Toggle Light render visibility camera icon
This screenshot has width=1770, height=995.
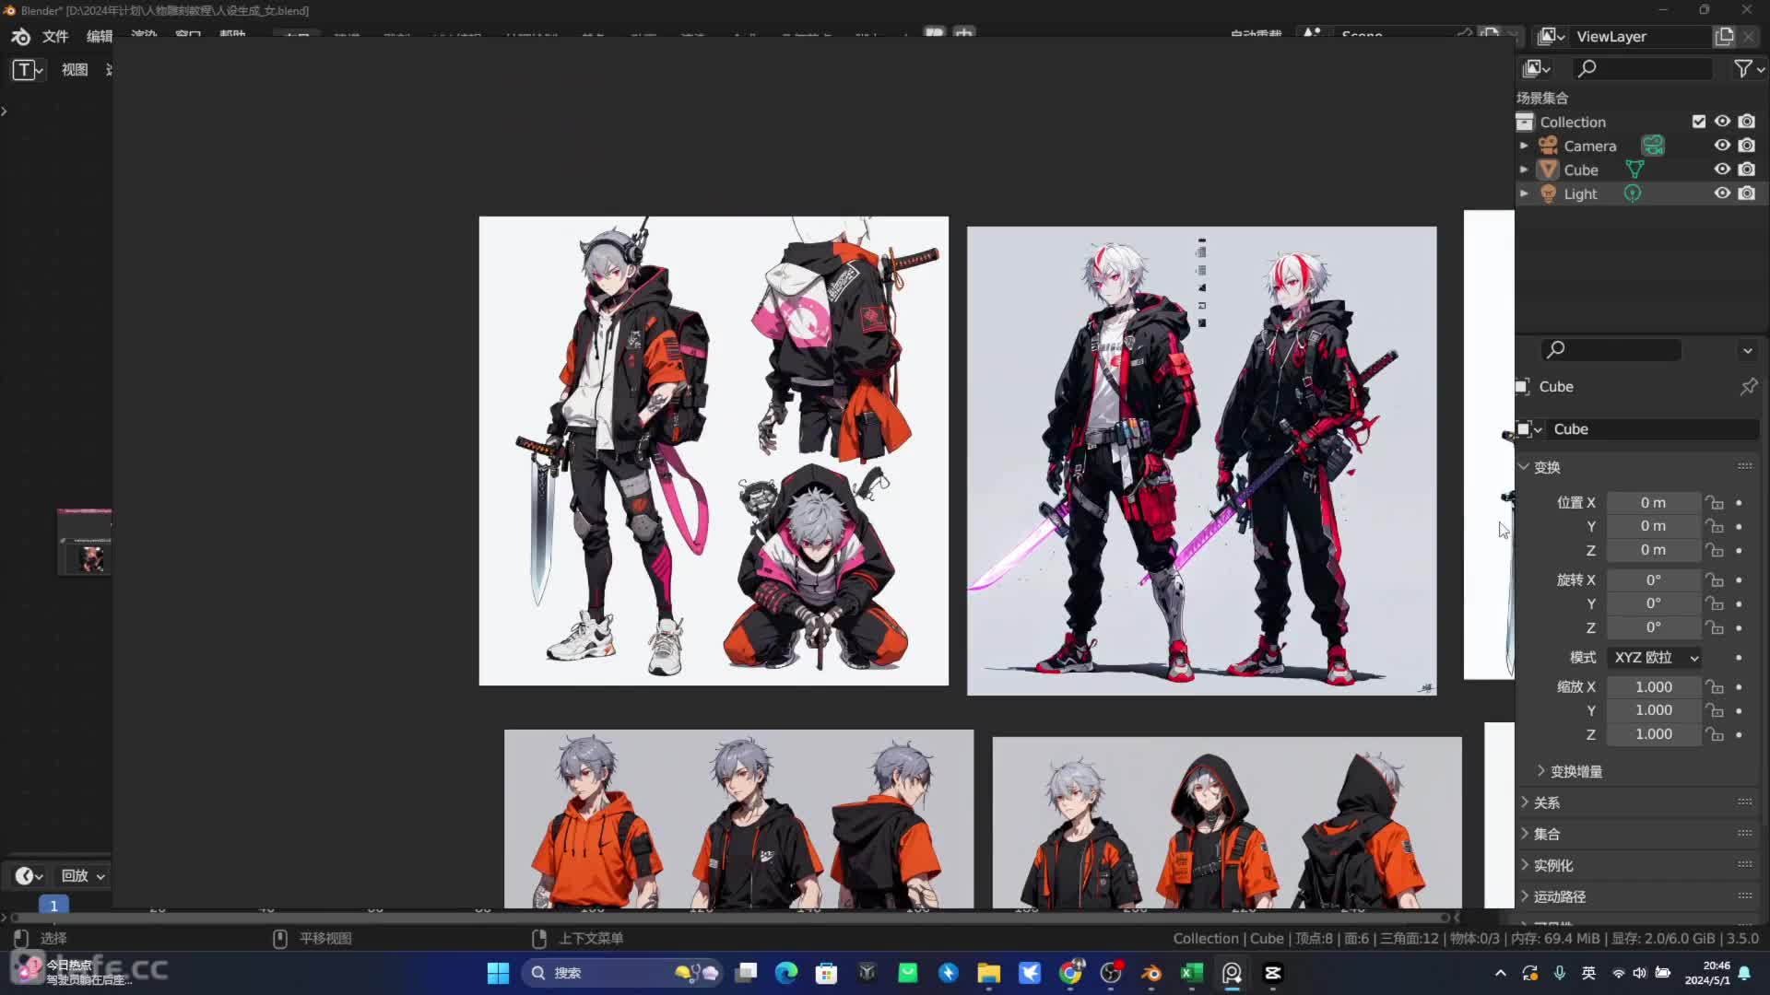click(x=1747, y=193)
